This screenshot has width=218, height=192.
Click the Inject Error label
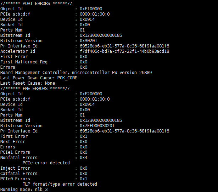tap(15, 168)
